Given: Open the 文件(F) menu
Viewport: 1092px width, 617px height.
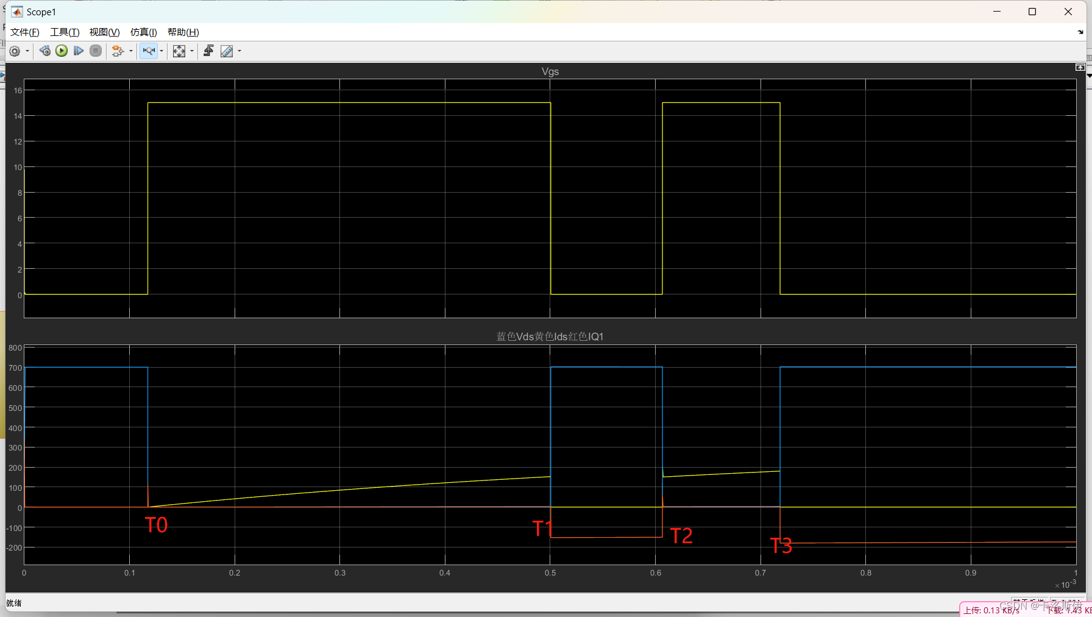Looking at the screenshot, I should point(25,32).
